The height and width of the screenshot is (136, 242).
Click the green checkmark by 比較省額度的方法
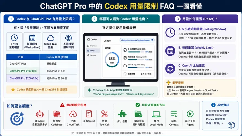[x=138, y=105]
